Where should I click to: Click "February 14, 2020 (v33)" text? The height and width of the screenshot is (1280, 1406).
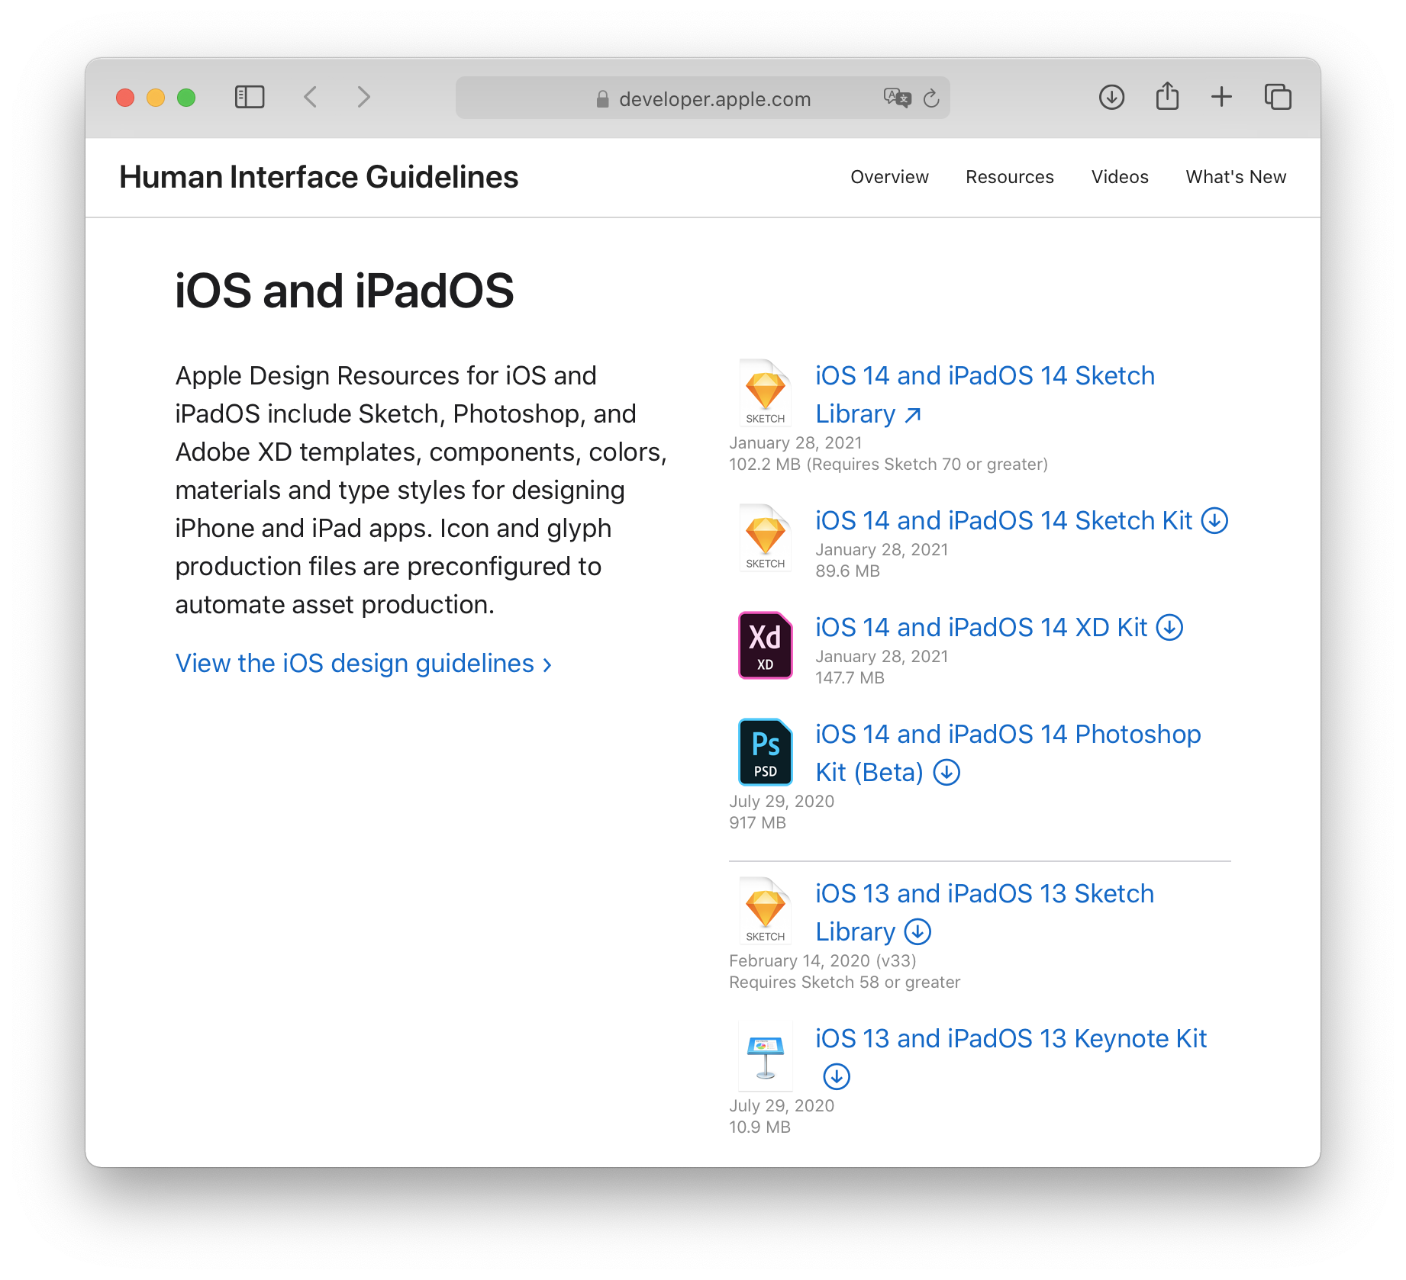(823, 961)
